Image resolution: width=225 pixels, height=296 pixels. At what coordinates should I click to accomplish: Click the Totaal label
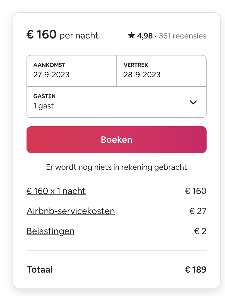coord(40,270)
